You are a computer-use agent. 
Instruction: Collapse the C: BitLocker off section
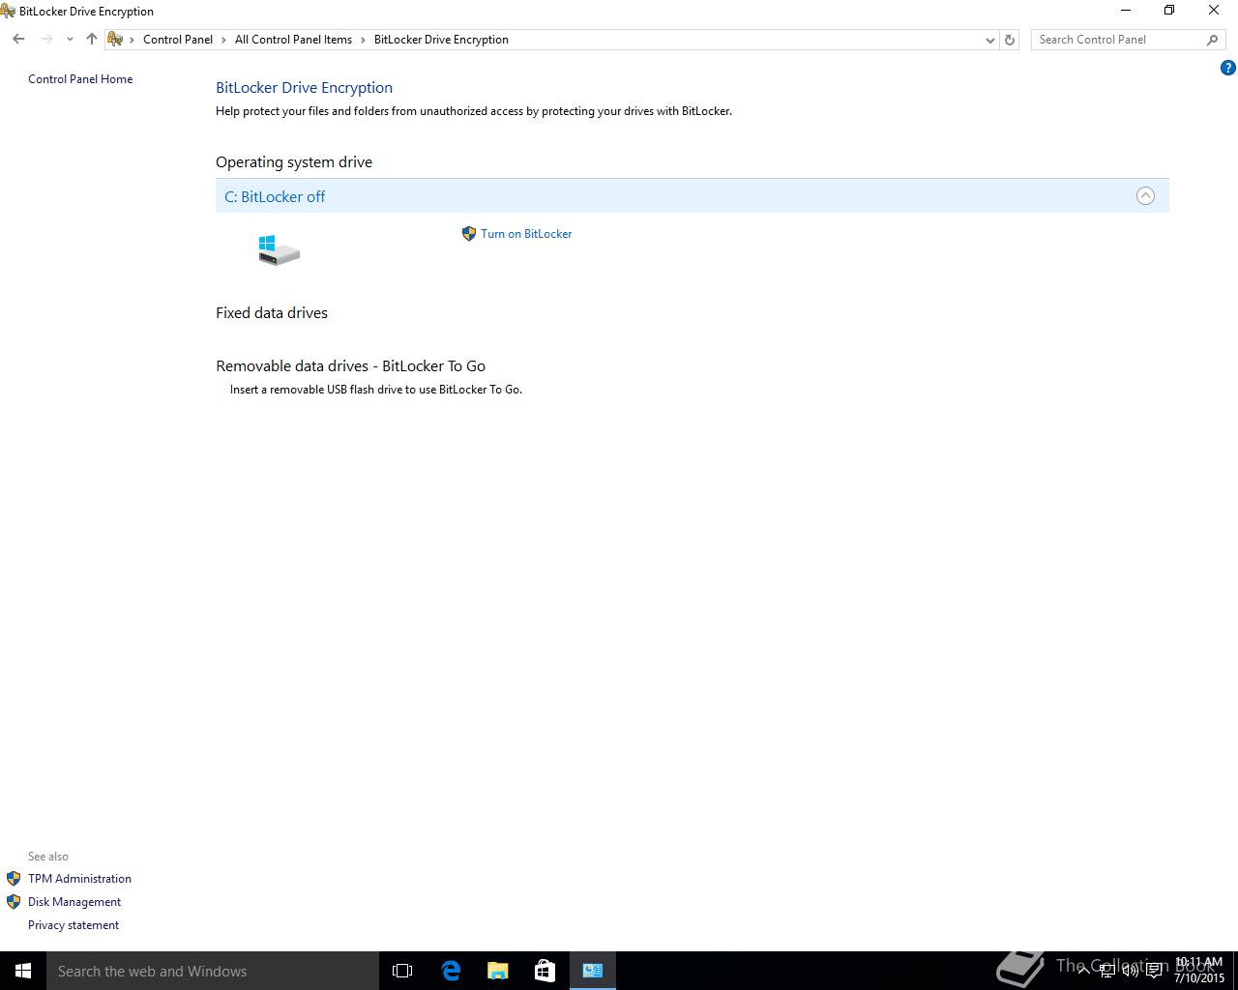point(1145,196)
